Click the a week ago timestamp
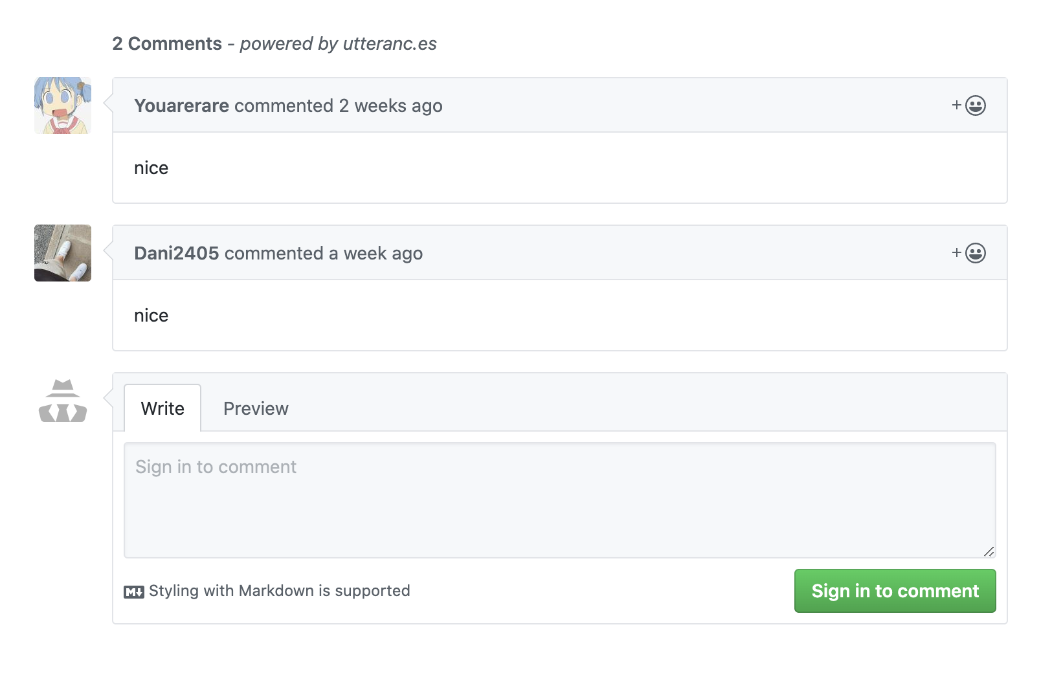 point(375,253)
